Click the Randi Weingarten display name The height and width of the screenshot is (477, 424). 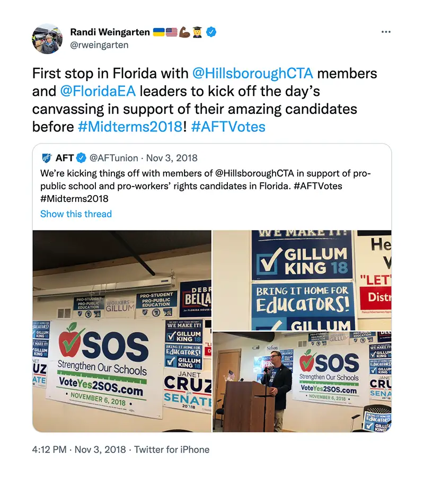click(110, 32)
